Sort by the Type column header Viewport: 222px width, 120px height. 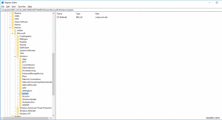point(85,14)
